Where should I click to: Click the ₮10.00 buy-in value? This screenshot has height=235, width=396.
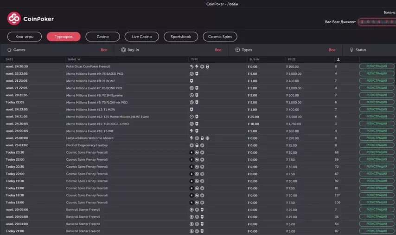tap(253, 124)
